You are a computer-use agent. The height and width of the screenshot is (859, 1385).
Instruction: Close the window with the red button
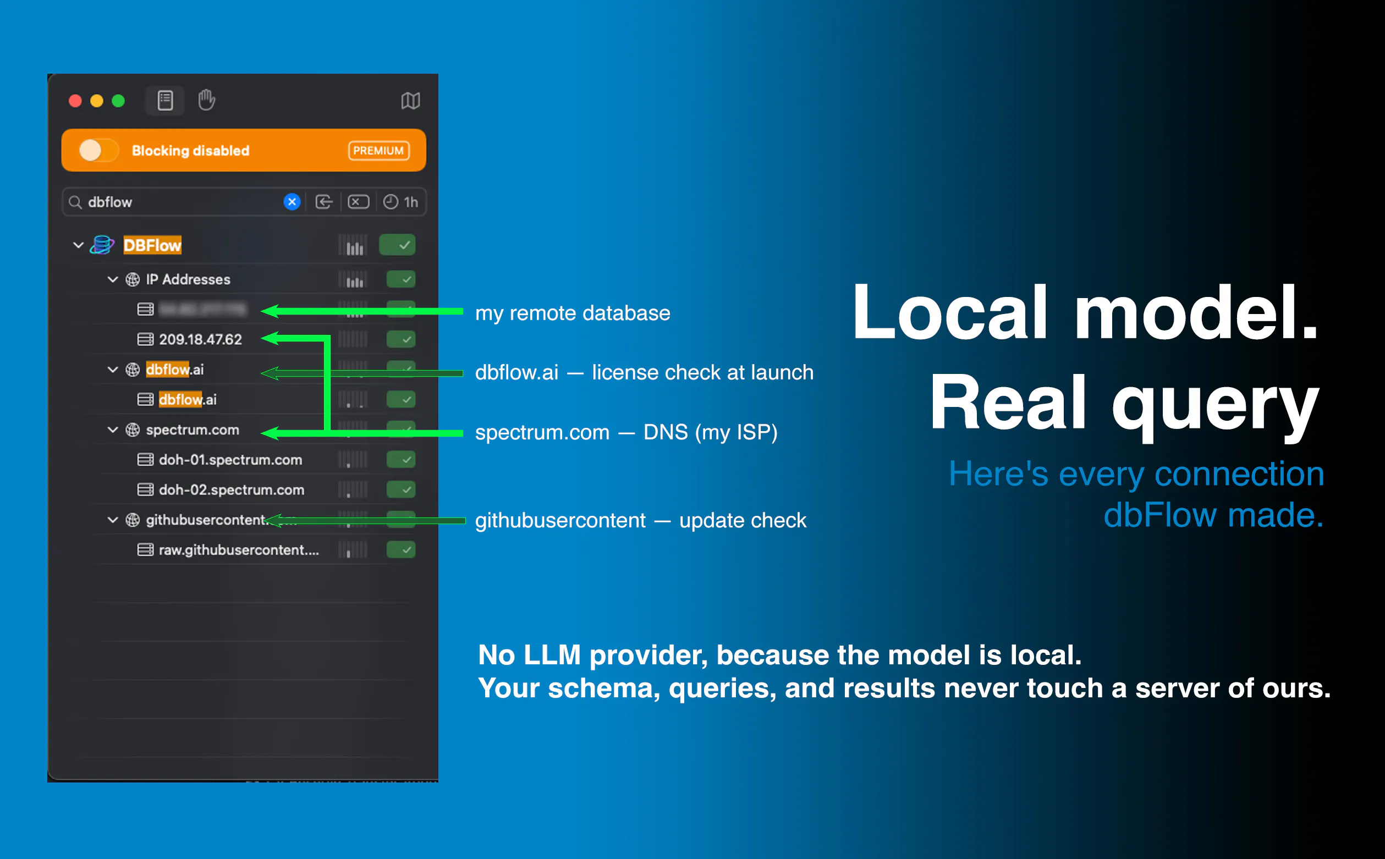point(75,101)
